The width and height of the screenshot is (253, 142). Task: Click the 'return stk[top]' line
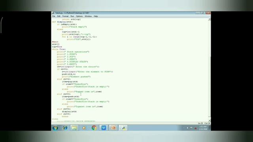(x=71, y=19)
